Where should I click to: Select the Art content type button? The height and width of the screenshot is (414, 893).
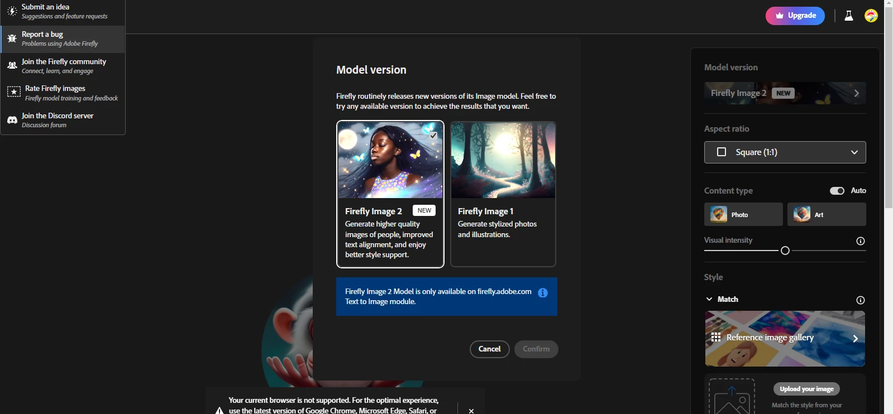[x=827, y=214]
